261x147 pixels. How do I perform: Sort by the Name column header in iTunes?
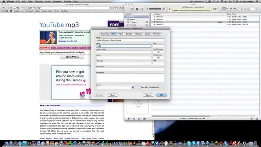click(x=158, y=14)
